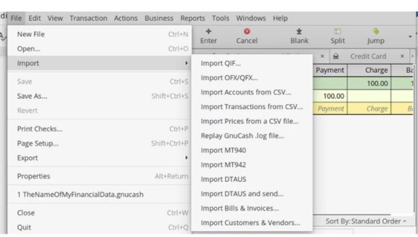
Task: Click the Jump toolbar icon
Action: point(376,31)
